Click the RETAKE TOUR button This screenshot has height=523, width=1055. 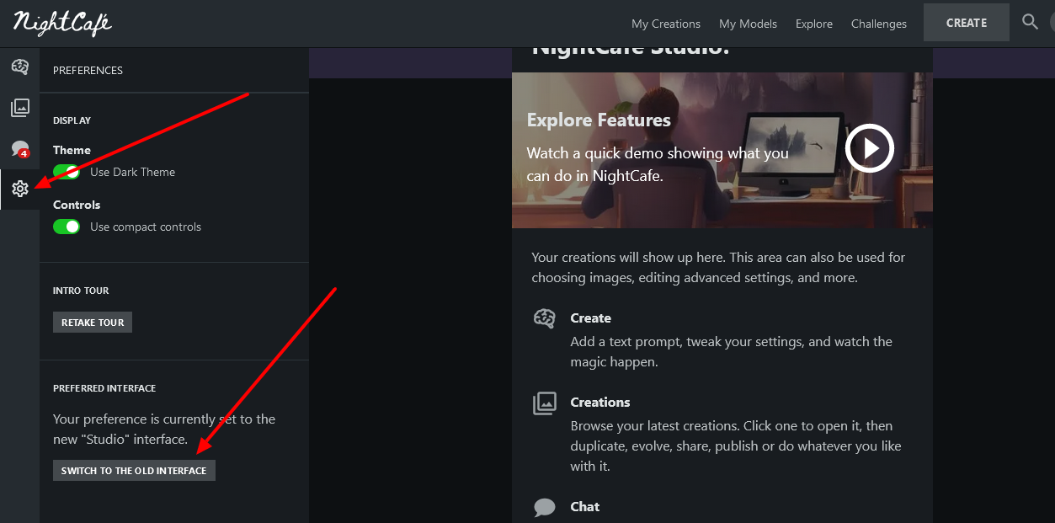pos(93,322)
